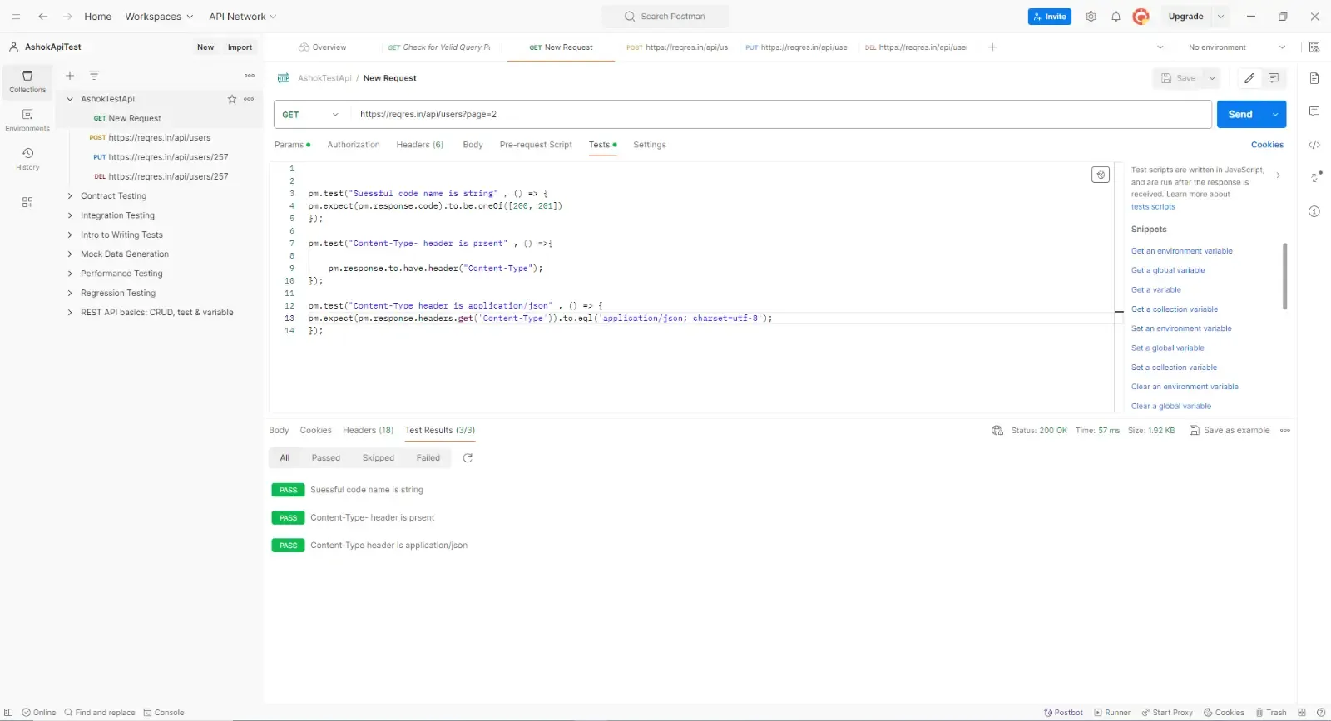The height and width of the screenshot is (721, 1331).
Task: Open the Overview tab
Action: pyautogui.click(x=323, y=47)
